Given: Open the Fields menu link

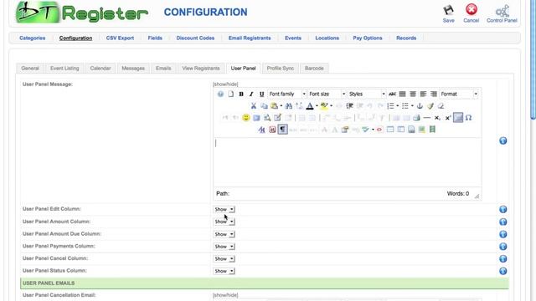Looking at the screenshot, I should click(155, 38).
